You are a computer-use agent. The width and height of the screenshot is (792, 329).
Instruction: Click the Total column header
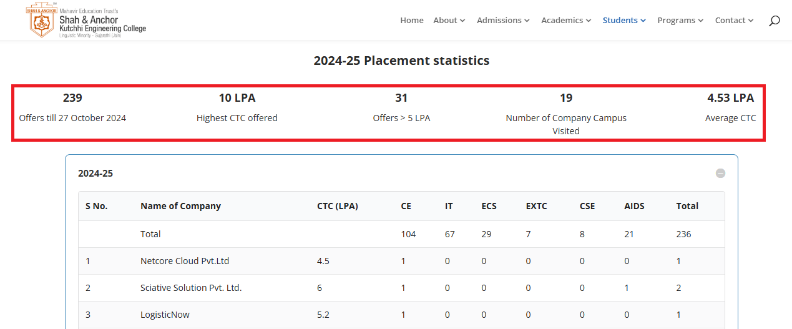coord(687,206)
